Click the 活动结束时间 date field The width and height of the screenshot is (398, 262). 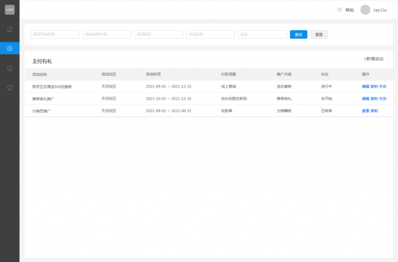click(107, 35)
